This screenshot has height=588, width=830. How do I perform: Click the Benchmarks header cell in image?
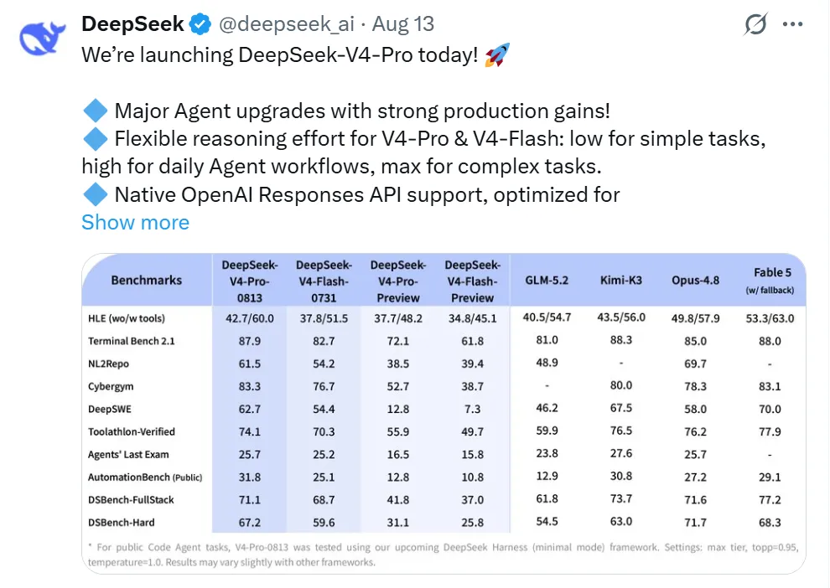tap(147, 281)
